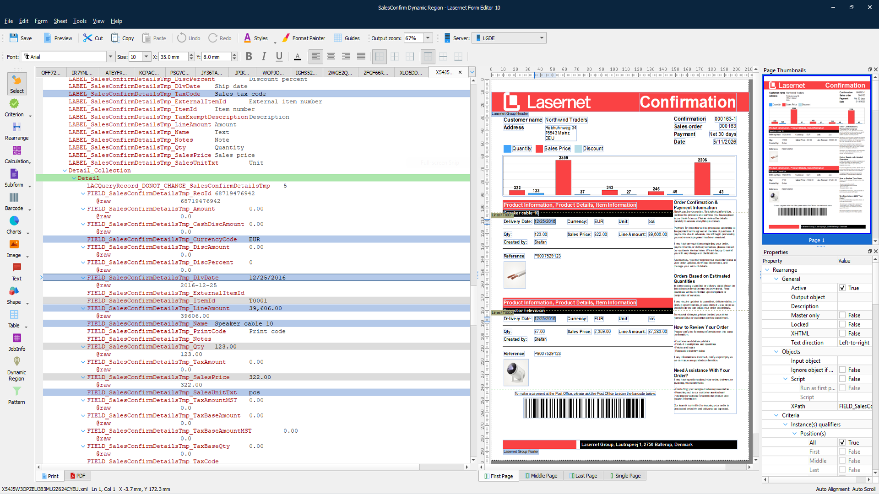
Task: Toggle the Script property checkbox
Action: [x=842, y=379]
